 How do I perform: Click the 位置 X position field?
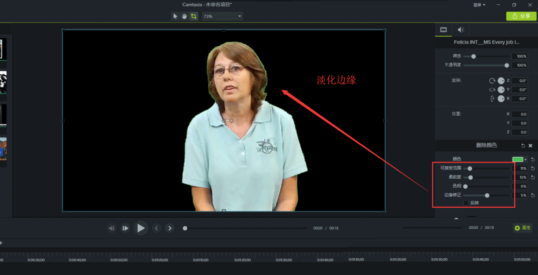pos(520,114)
